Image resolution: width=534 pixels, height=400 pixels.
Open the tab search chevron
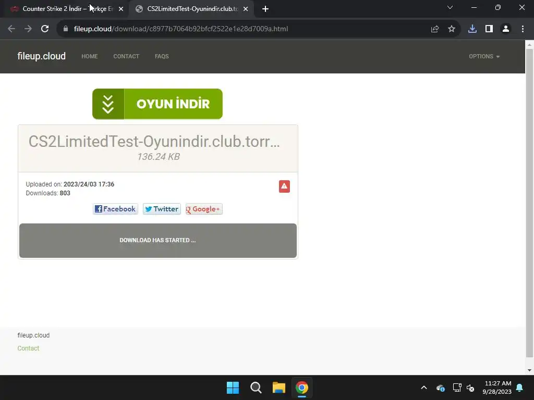coord(450,7)
